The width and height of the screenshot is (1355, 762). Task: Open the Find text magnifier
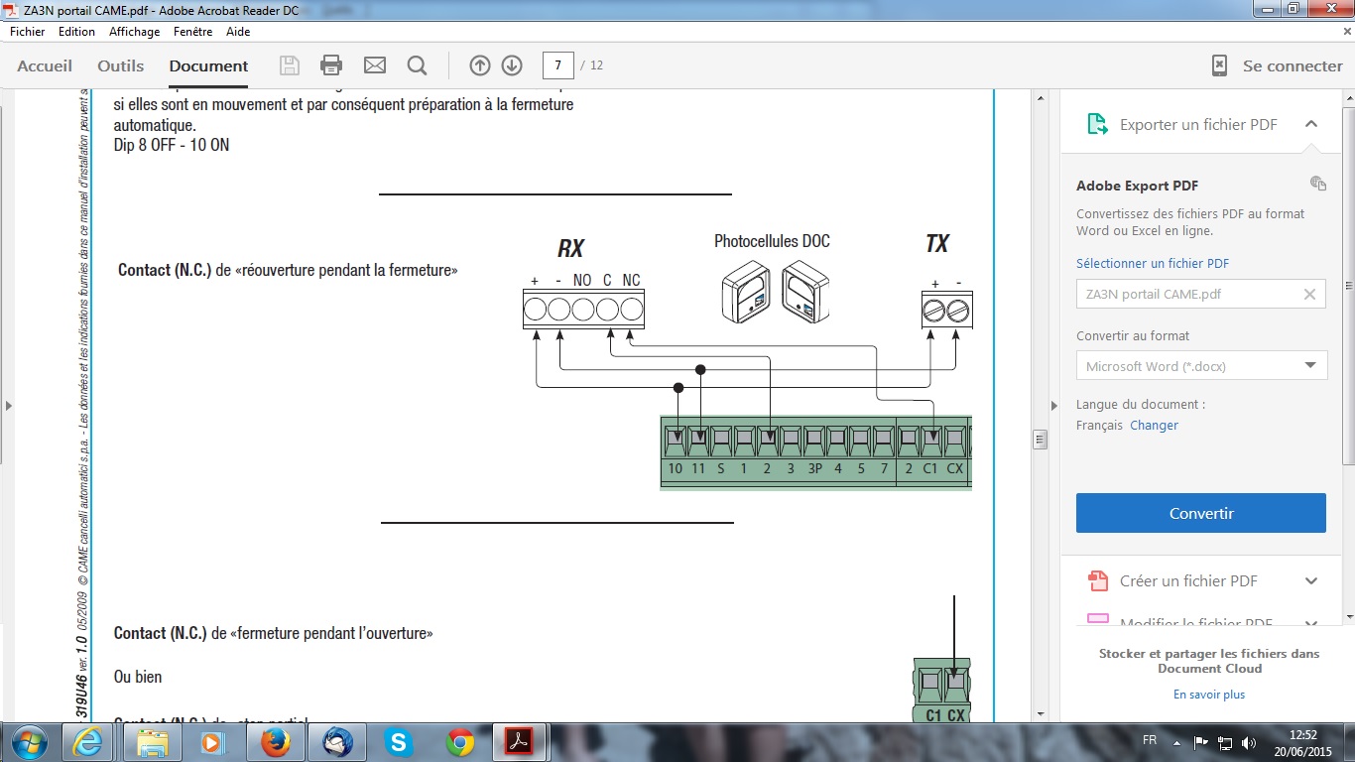point(417,65)
